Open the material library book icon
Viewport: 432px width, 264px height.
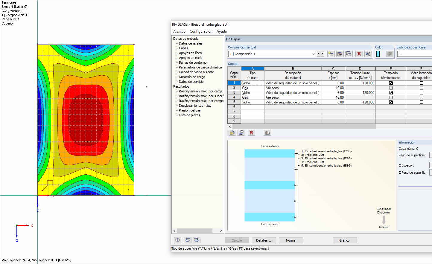(267, 133)
